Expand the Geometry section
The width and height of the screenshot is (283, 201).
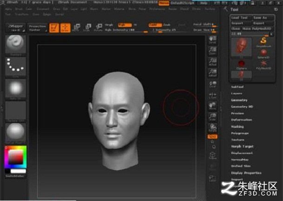[x=239, y=100]
